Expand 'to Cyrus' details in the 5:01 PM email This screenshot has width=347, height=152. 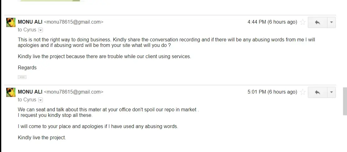pyautogui.click(x=40, y=100)
